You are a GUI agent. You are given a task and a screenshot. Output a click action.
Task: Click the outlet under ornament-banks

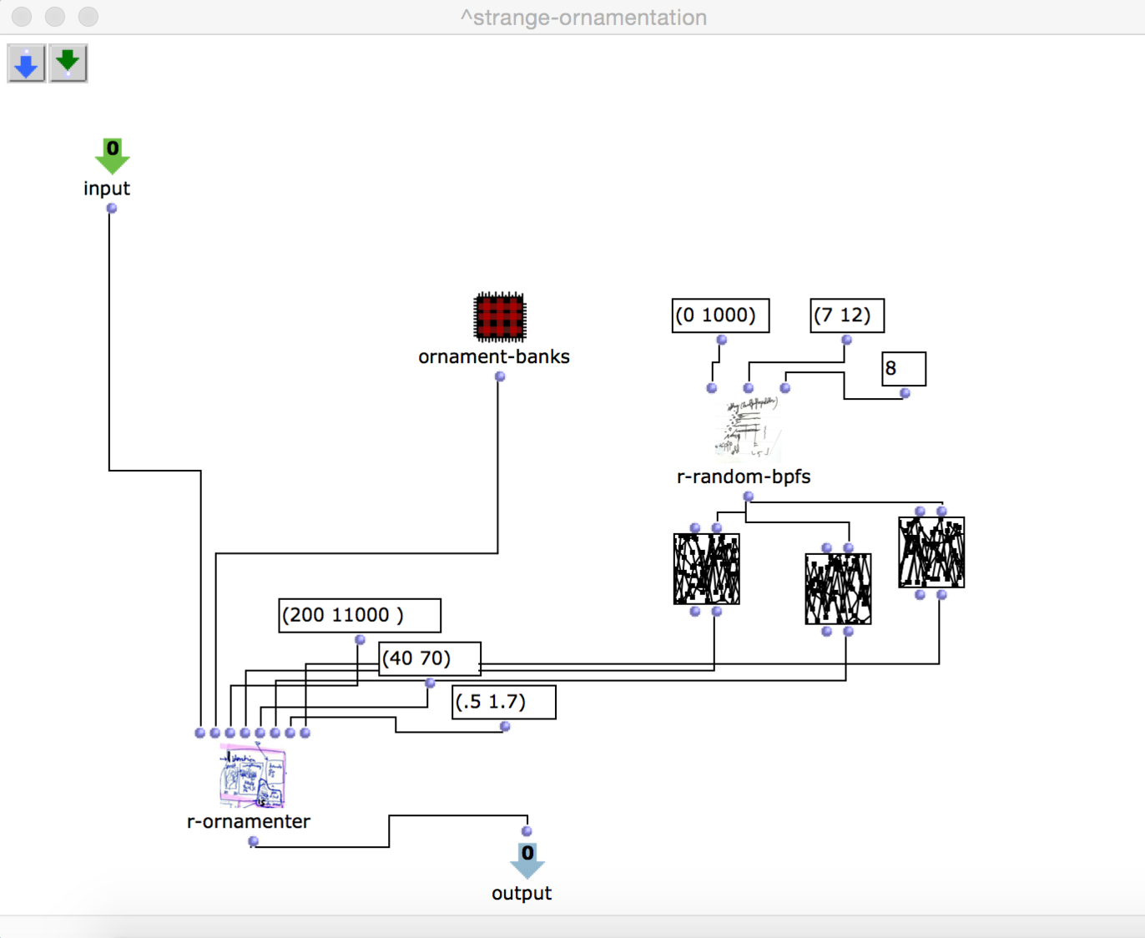point(500,376)
